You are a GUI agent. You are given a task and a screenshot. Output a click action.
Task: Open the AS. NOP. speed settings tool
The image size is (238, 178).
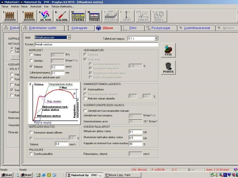(x=46, y=16)
